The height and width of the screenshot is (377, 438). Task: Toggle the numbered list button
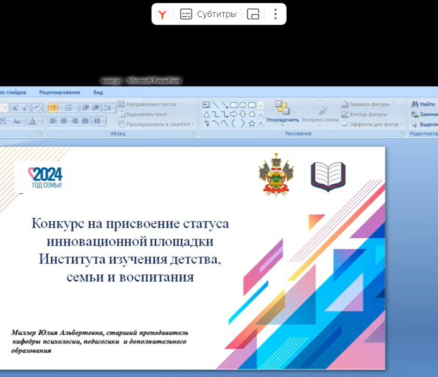69,108
